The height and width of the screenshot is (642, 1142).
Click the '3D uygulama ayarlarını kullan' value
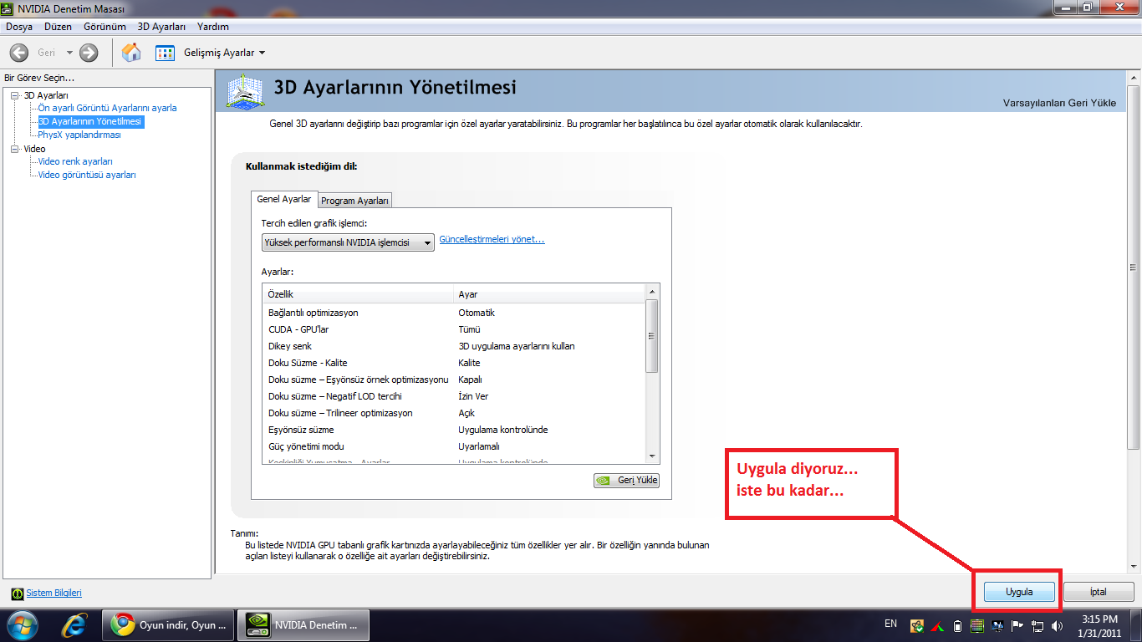coord(516,346)
